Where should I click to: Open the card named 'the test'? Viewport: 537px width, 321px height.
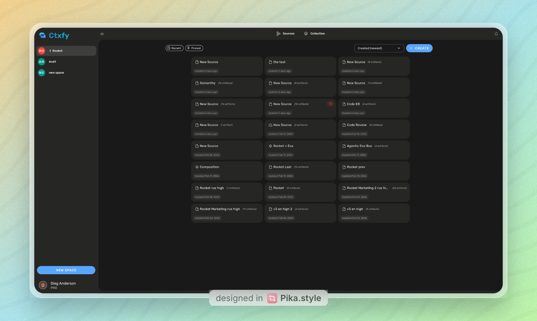tap(300, 66)
